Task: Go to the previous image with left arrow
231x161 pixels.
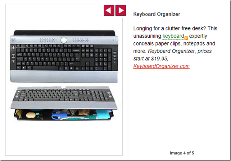Action: 109,10
